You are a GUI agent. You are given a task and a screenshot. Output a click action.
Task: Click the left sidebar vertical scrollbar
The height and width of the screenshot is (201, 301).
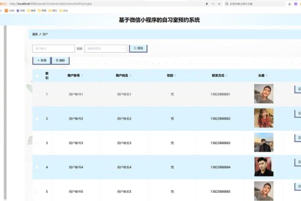click(5, 113)
